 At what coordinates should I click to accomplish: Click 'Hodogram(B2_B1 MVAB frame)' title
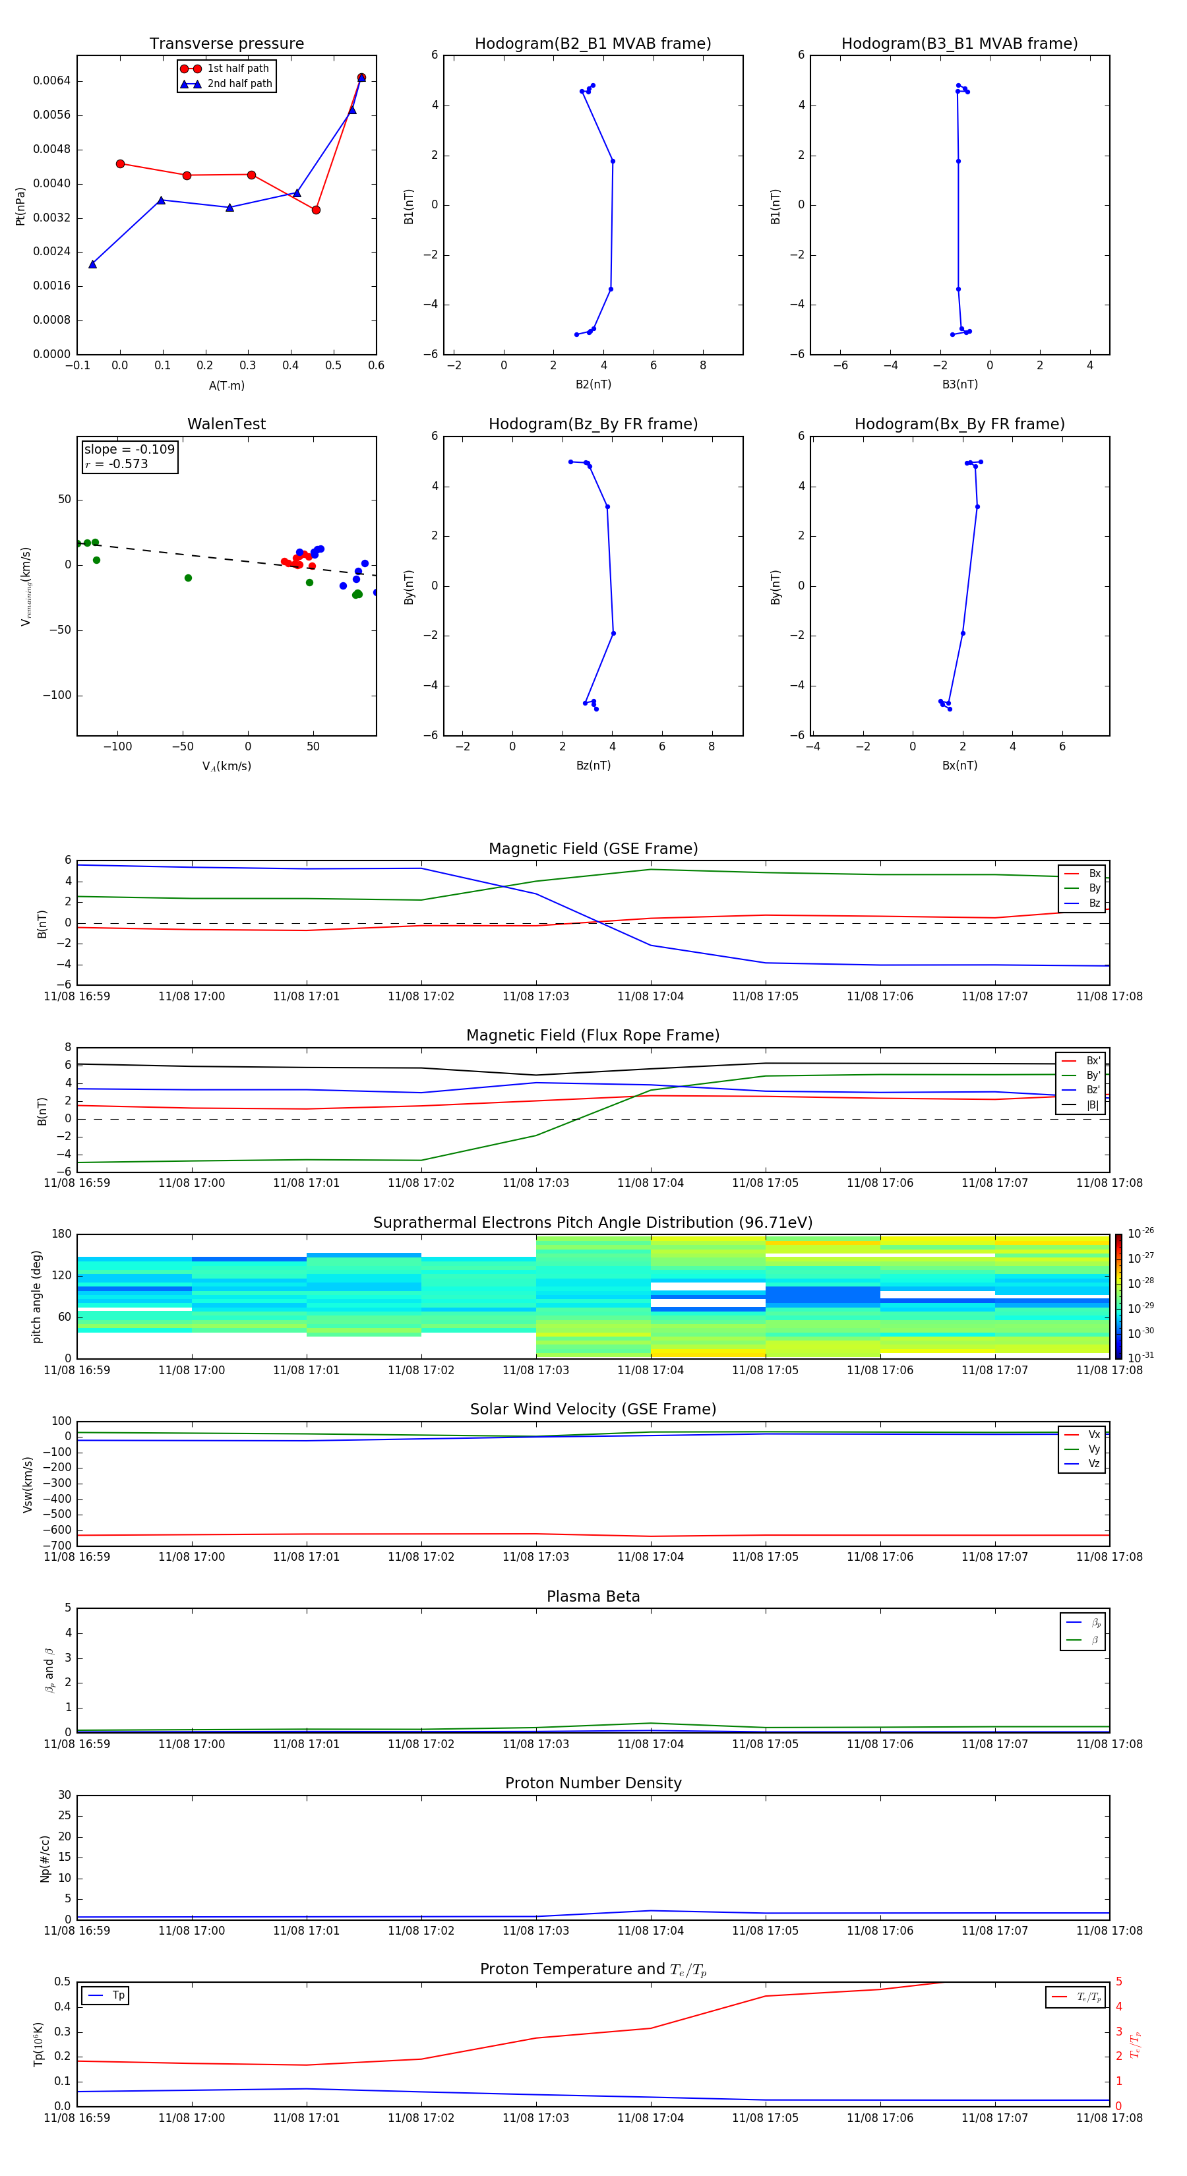593,44
